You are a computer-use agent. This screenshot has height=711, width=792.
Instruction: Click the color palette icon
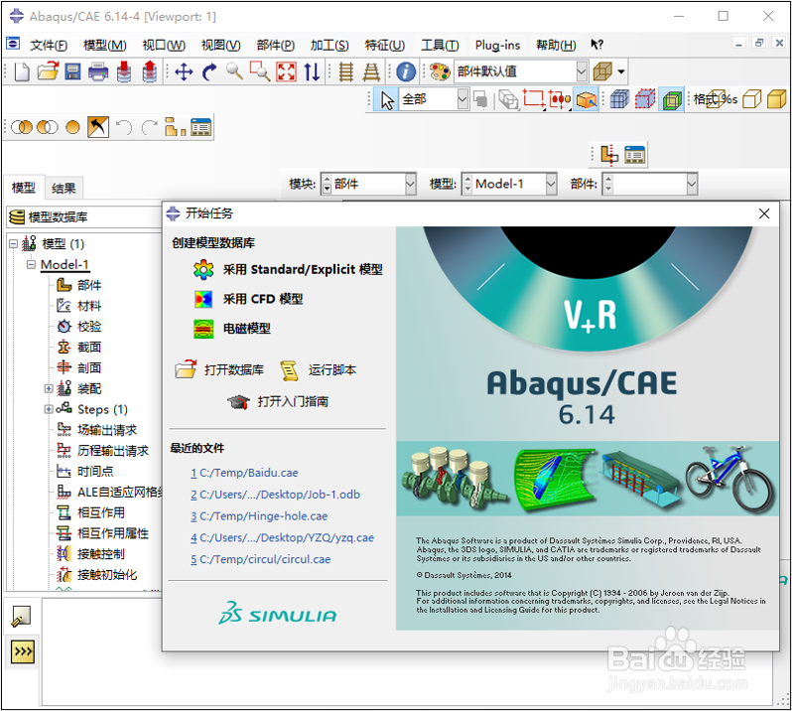(440, 71)
